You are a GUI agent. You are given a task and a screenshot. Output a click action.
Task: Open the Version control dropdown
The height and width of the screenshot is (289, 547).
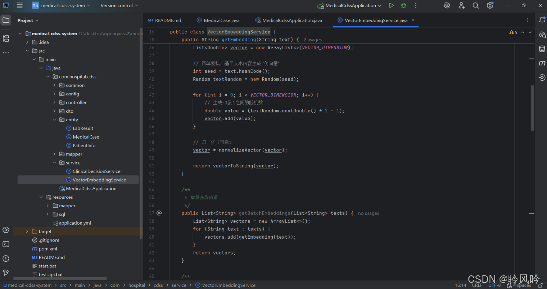click(119, 5)
